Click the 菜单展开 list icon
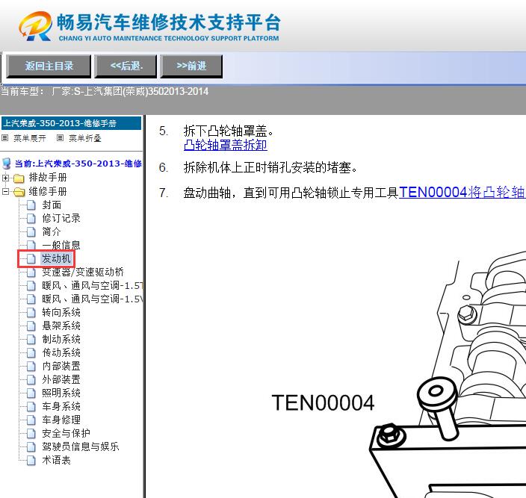 (5, 137)
